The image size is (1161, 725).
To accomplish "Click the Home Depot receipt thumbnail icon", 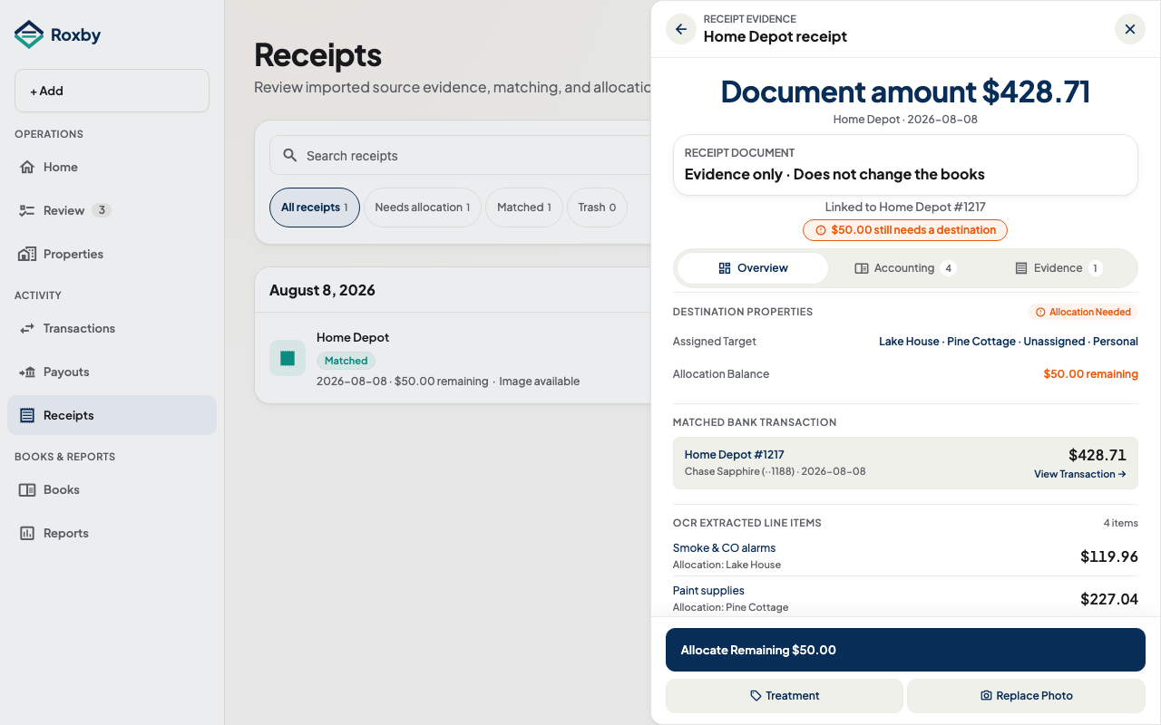I will [288, 358].
